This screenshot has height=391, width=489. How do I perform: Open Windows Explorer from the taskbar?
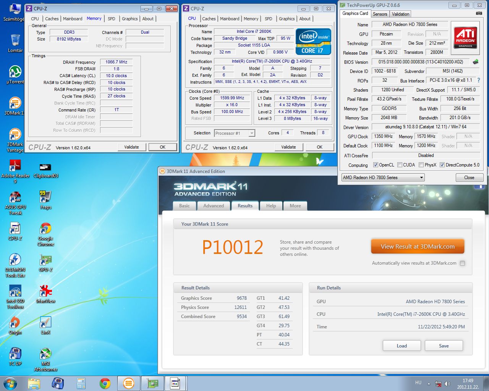tap(34, 383)
